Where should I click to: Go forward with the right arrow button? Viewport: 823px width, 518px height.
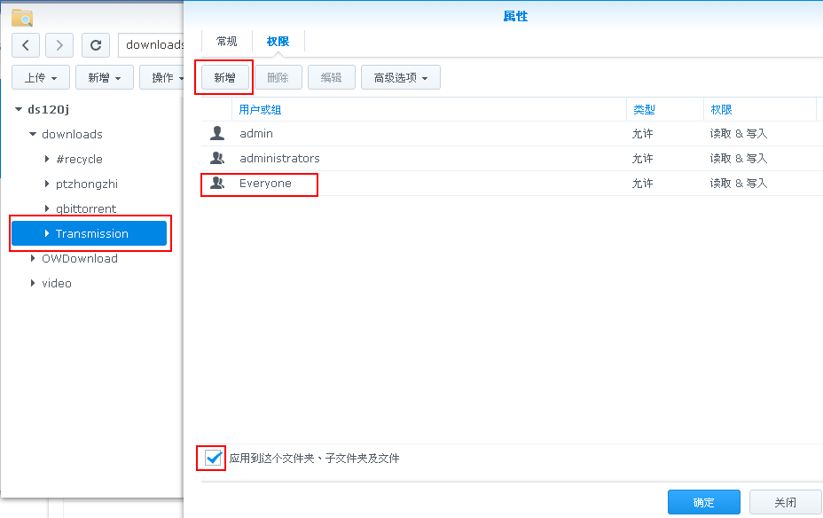tap(59, 45)
